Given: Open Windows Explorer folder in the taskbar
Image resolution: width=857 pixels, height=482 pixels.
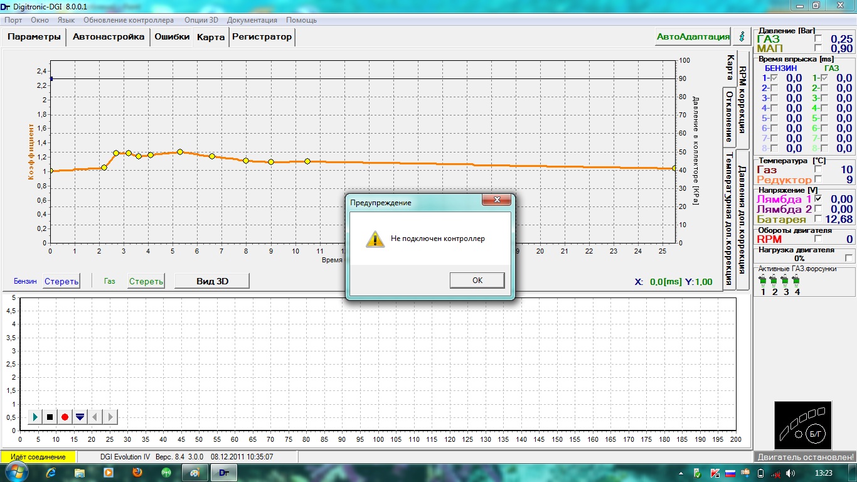Looking at the screenshot, I should (x=80, y=472).
